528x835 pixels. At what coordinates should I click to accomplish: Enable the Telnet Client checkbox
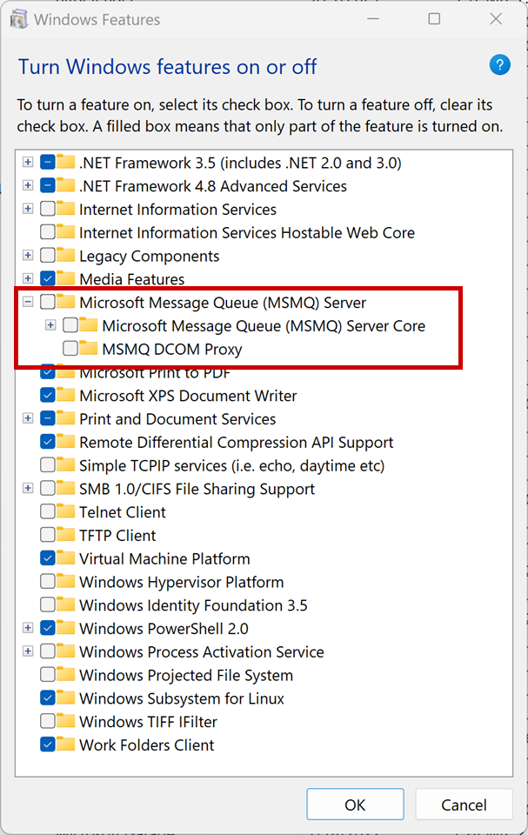tap(48, 512)
